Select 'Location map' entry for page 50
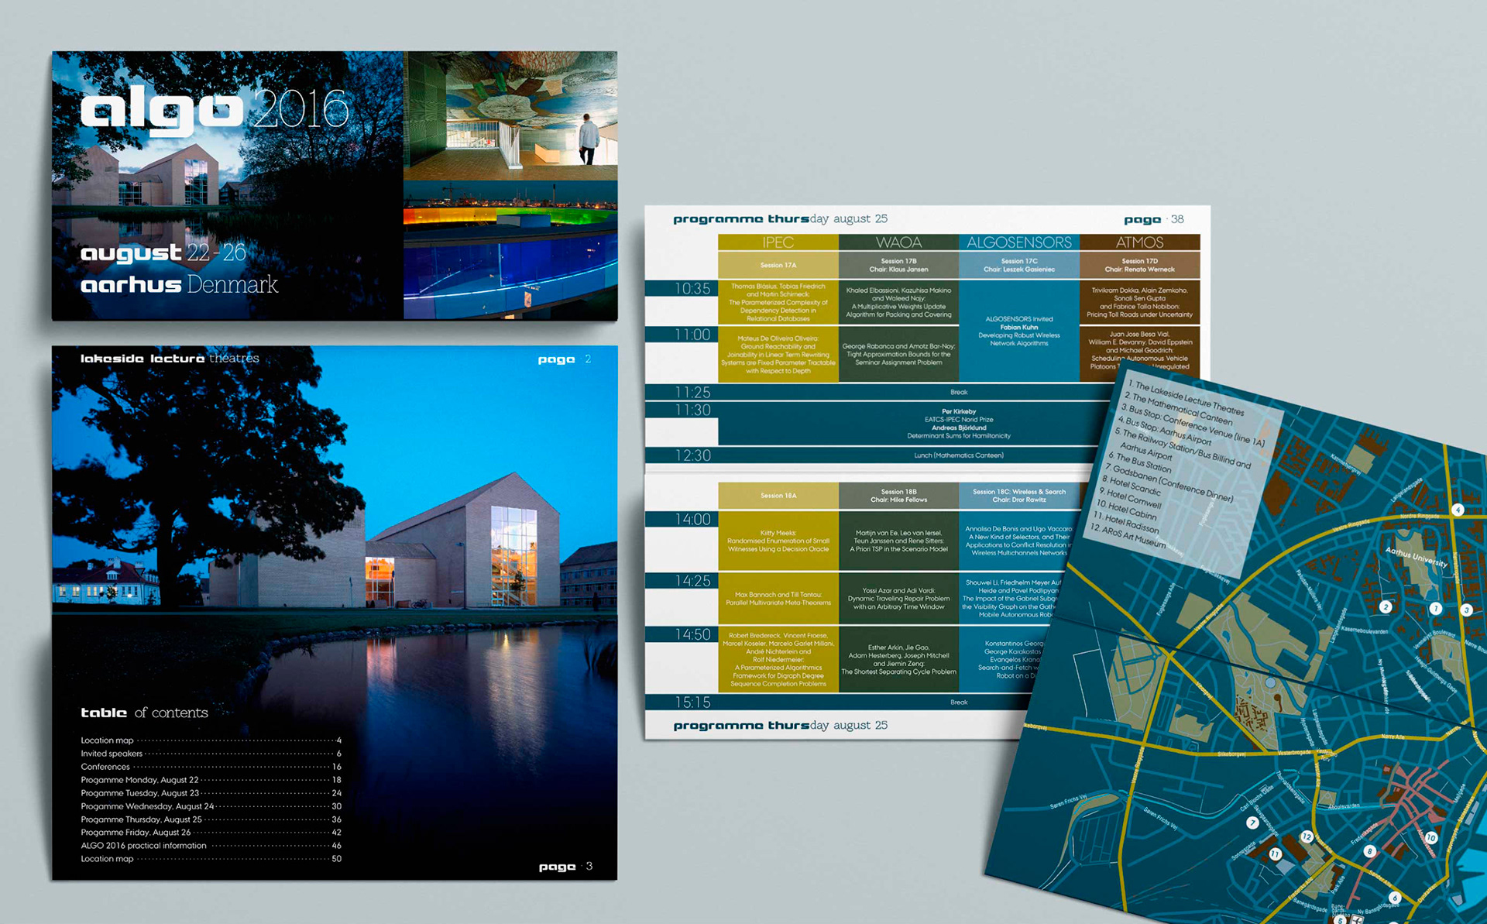Image resolution: width=1487 pixels, height=924 pixels. coord(211,859)
